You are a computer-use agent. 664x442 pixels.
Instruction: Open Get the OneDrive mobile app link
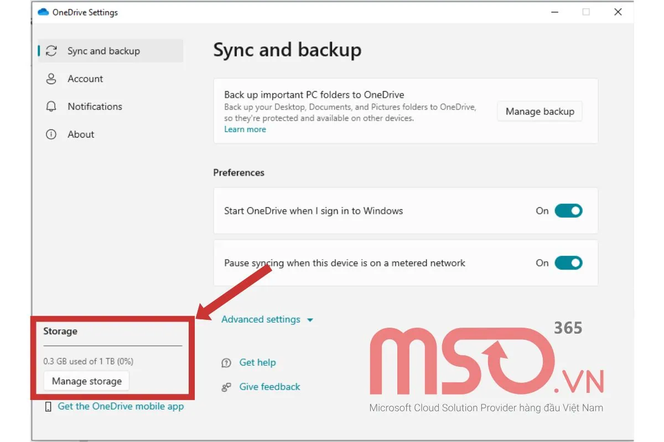121,407
